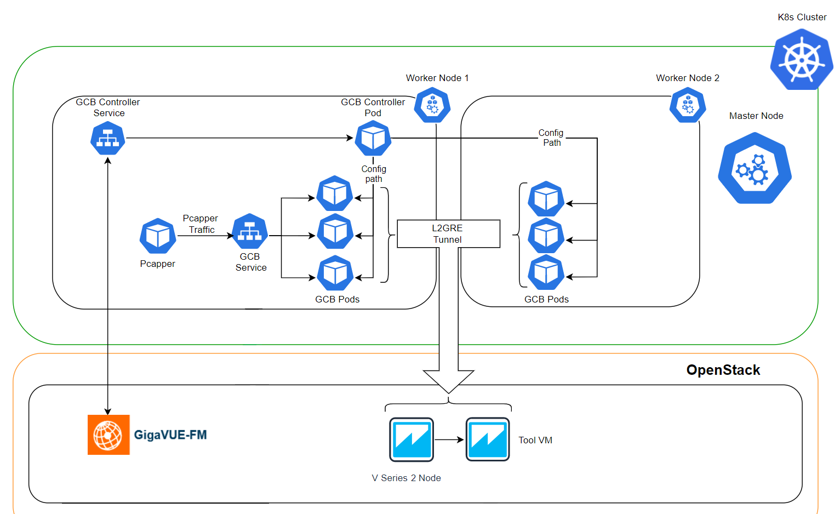Image resolution: width=840 pixels, height=514 pixels.
Task: Click the Pcapper Traffic label
Action: pyautogui.click(x=201, y=224)
